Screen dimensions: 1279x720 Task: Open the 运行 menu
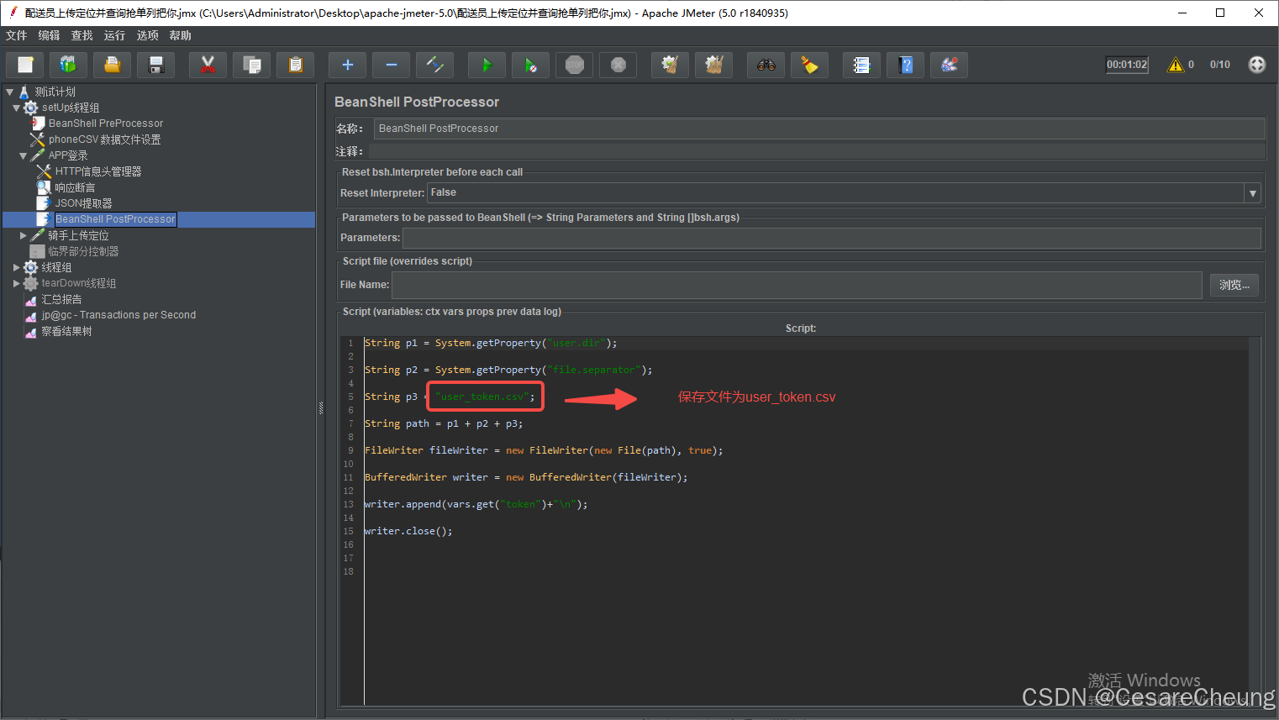[x=115, y=35]
